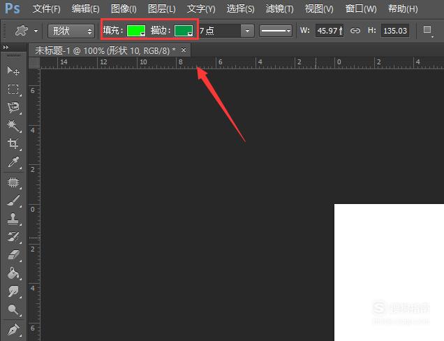
Task: Click the 7 点 stroke width field
Action: [x=219, y=31]
